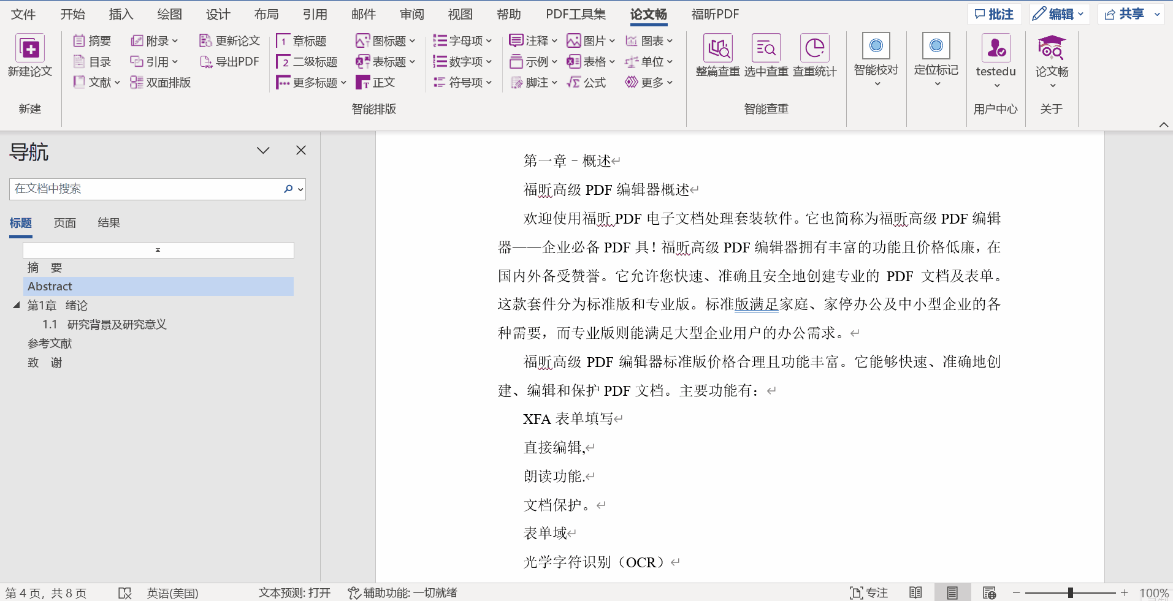Image resolution: width=1173 pixels, height=601 pixels.
Task: Apply 双面排版 layout
Action: [x=161, y=83]
